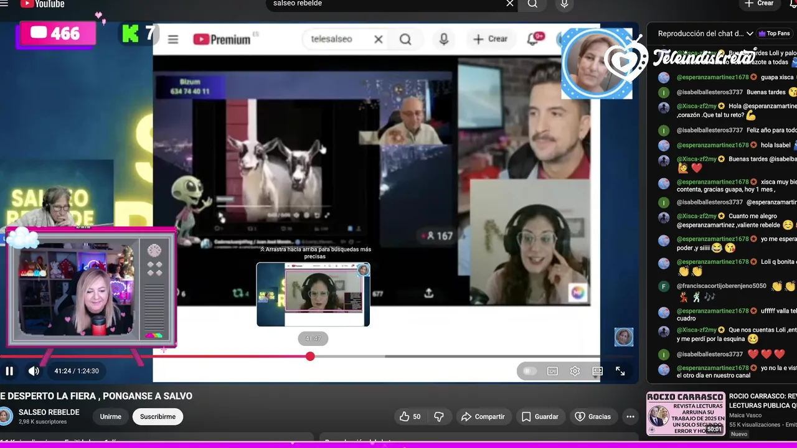Viewport: 797px width, 448px height.
Task: Click @isabelballesteros3737 on the three-hearts message
Action: [x=710, y=354]
